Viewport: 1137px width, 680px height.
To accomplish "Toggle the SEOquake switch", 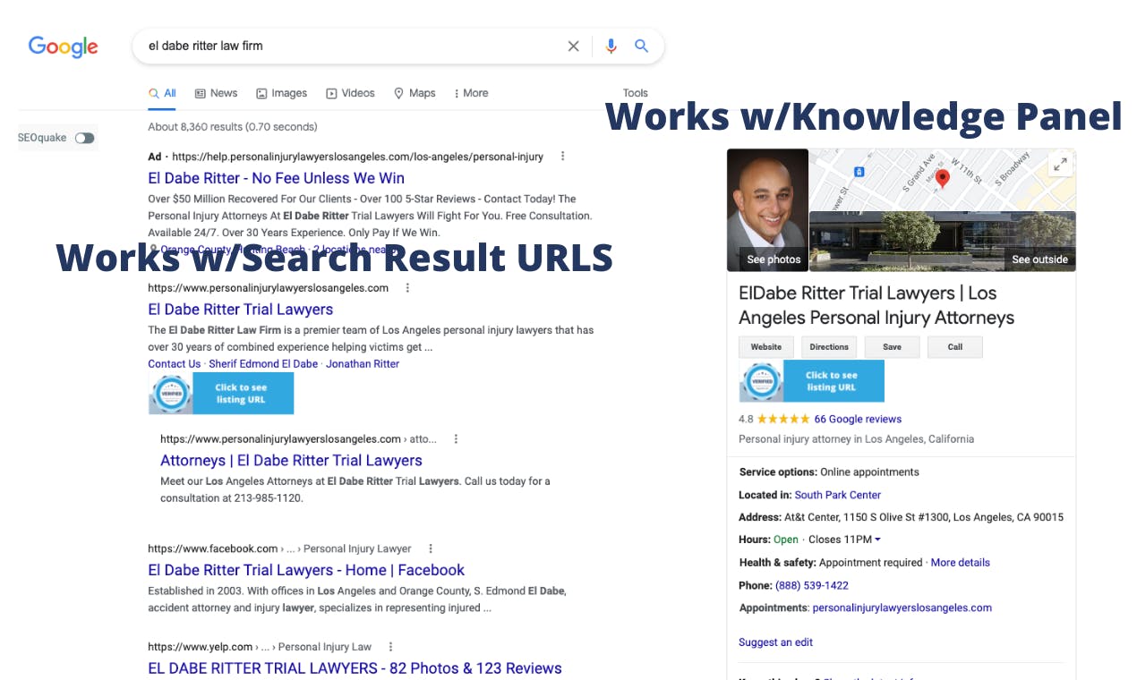I will [84, 138].
